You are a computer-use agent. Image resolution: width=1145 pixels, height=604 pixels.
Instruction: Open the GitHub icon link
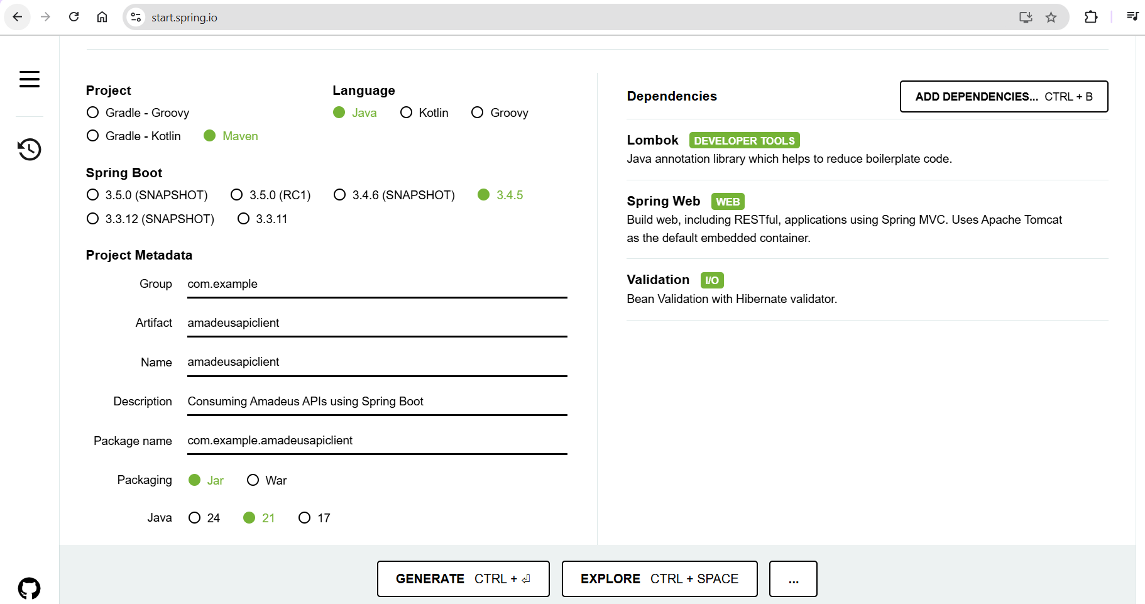[x=30, y=588]
